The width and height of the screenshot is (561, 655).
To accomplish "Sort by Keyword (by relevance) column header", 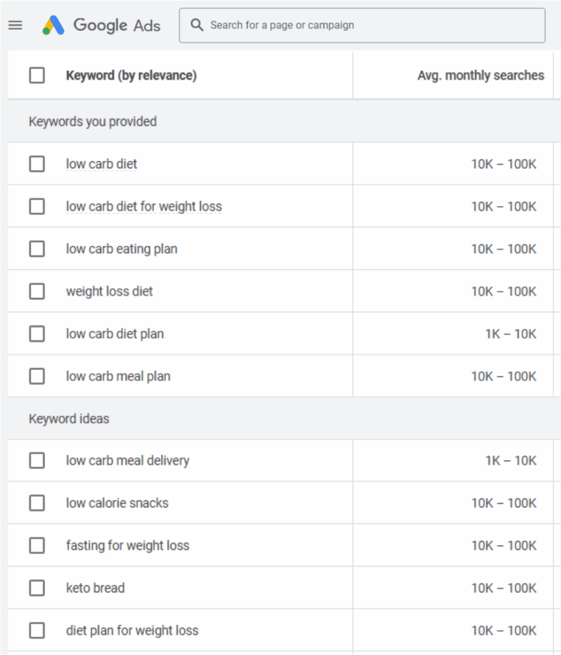I will click(x=131, y=75).
